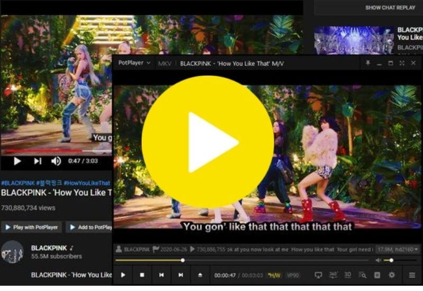Image resolution: width=423 pixels, height=291 pixels.
Task: Click Add to PotPlayer button
Action: click(x=90, y=228)
